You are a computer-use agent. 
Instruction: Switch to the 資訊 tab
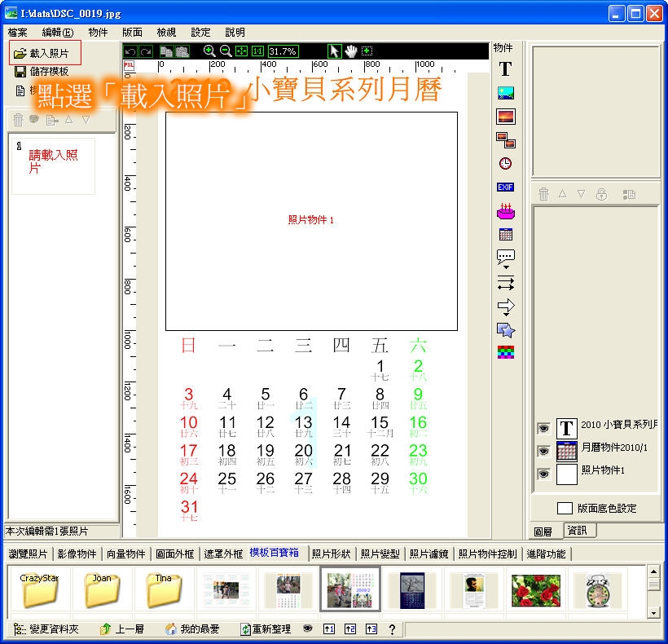pyautogui.click(x=578, y=530)
